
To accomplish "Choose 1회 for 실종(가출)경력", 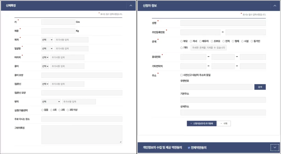I will tap(51, 110).
